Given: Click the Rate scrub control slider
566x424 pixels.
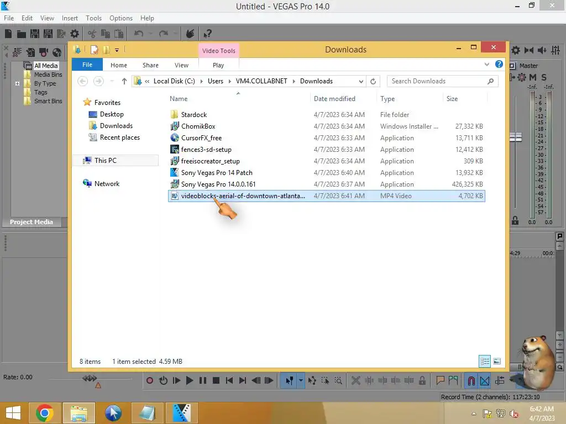Looking at the screenshot, I should (90, 378).
